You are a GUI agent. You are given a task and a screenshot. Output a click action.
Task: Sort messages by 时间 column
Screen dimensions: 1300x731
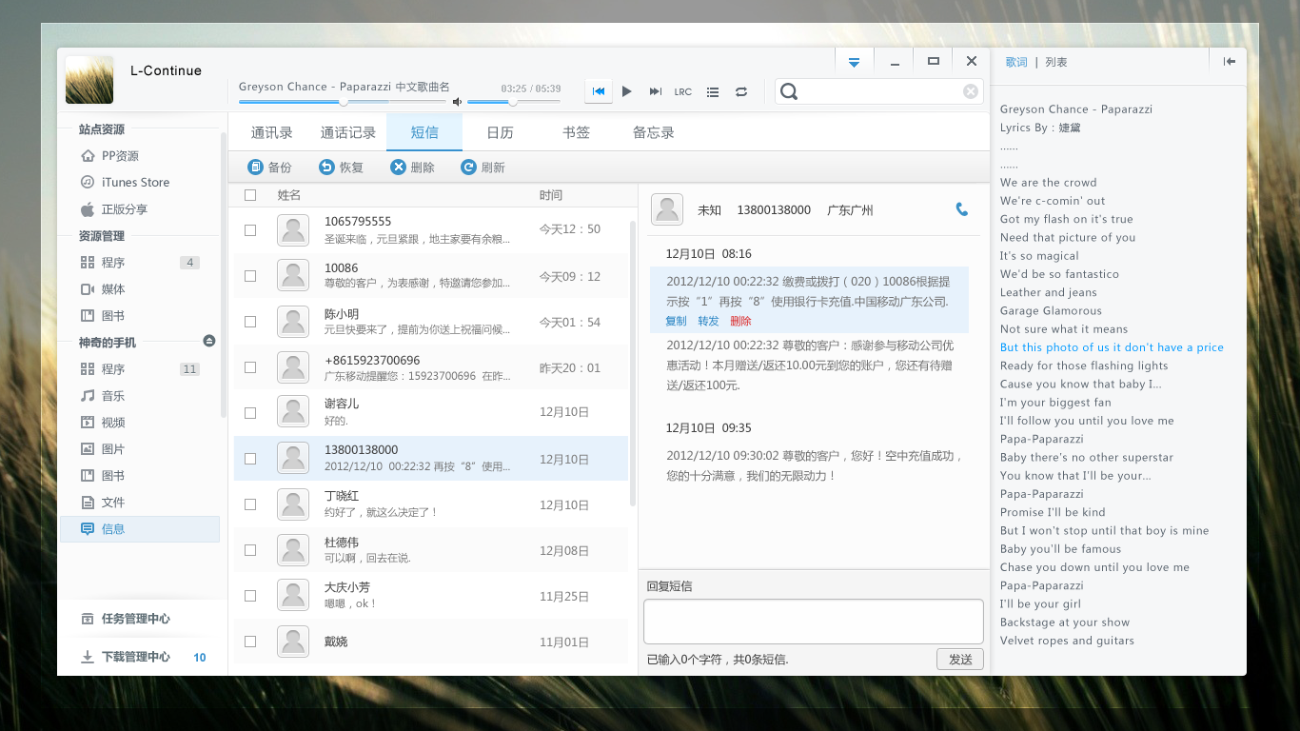[x=551, y=195]
